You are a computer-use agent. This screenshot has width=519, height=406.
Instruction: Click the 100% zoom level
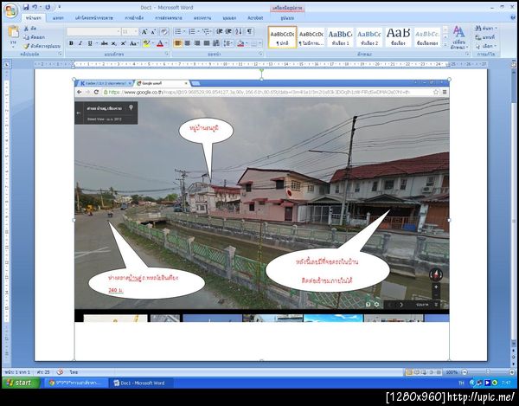(452, 372)
